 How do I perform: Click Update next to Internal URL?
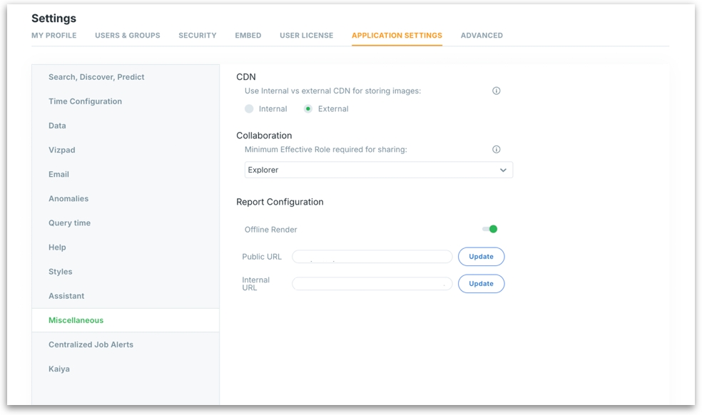pos(481,284)
